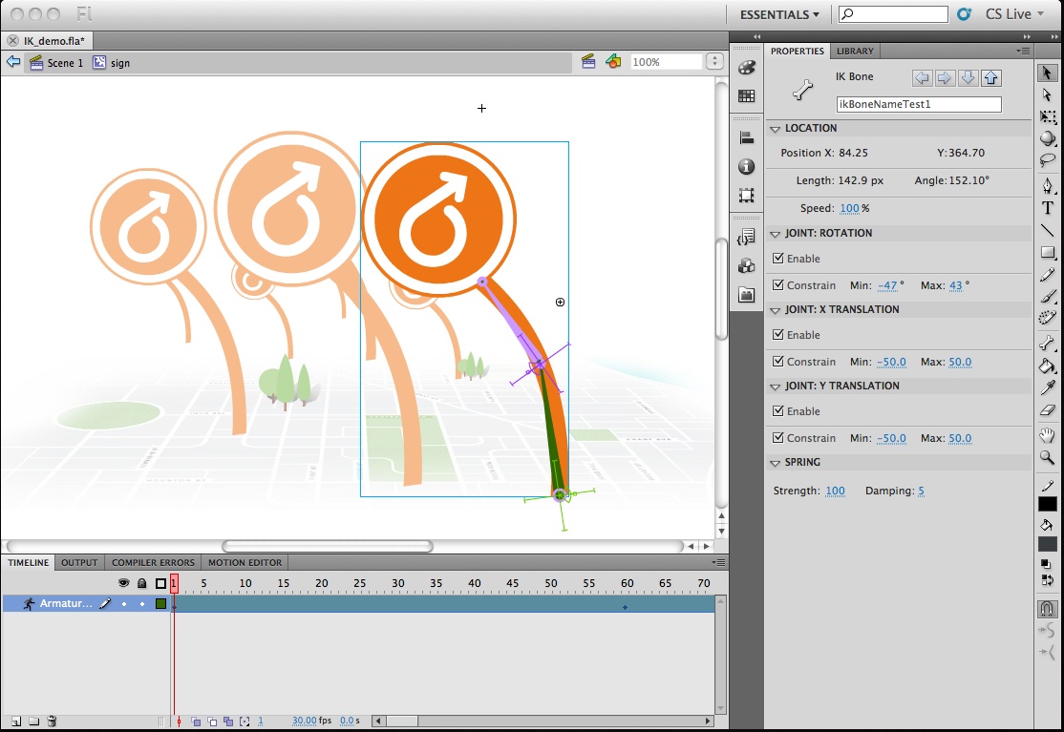Select the Deco tool

pos(1047,318)
